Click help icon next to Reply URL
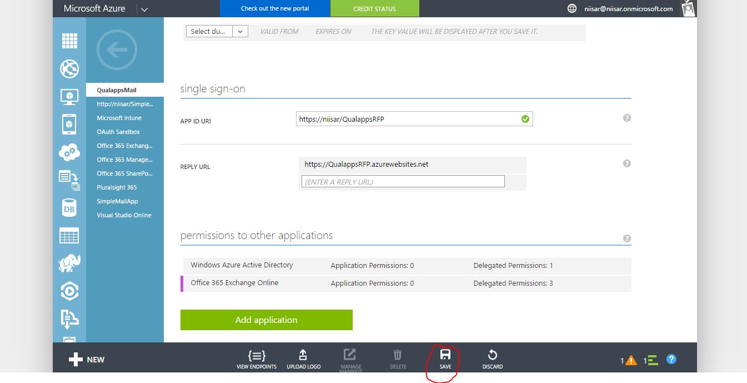The width and height of the screenshot is (747, 383). click(x=627, y=163)
